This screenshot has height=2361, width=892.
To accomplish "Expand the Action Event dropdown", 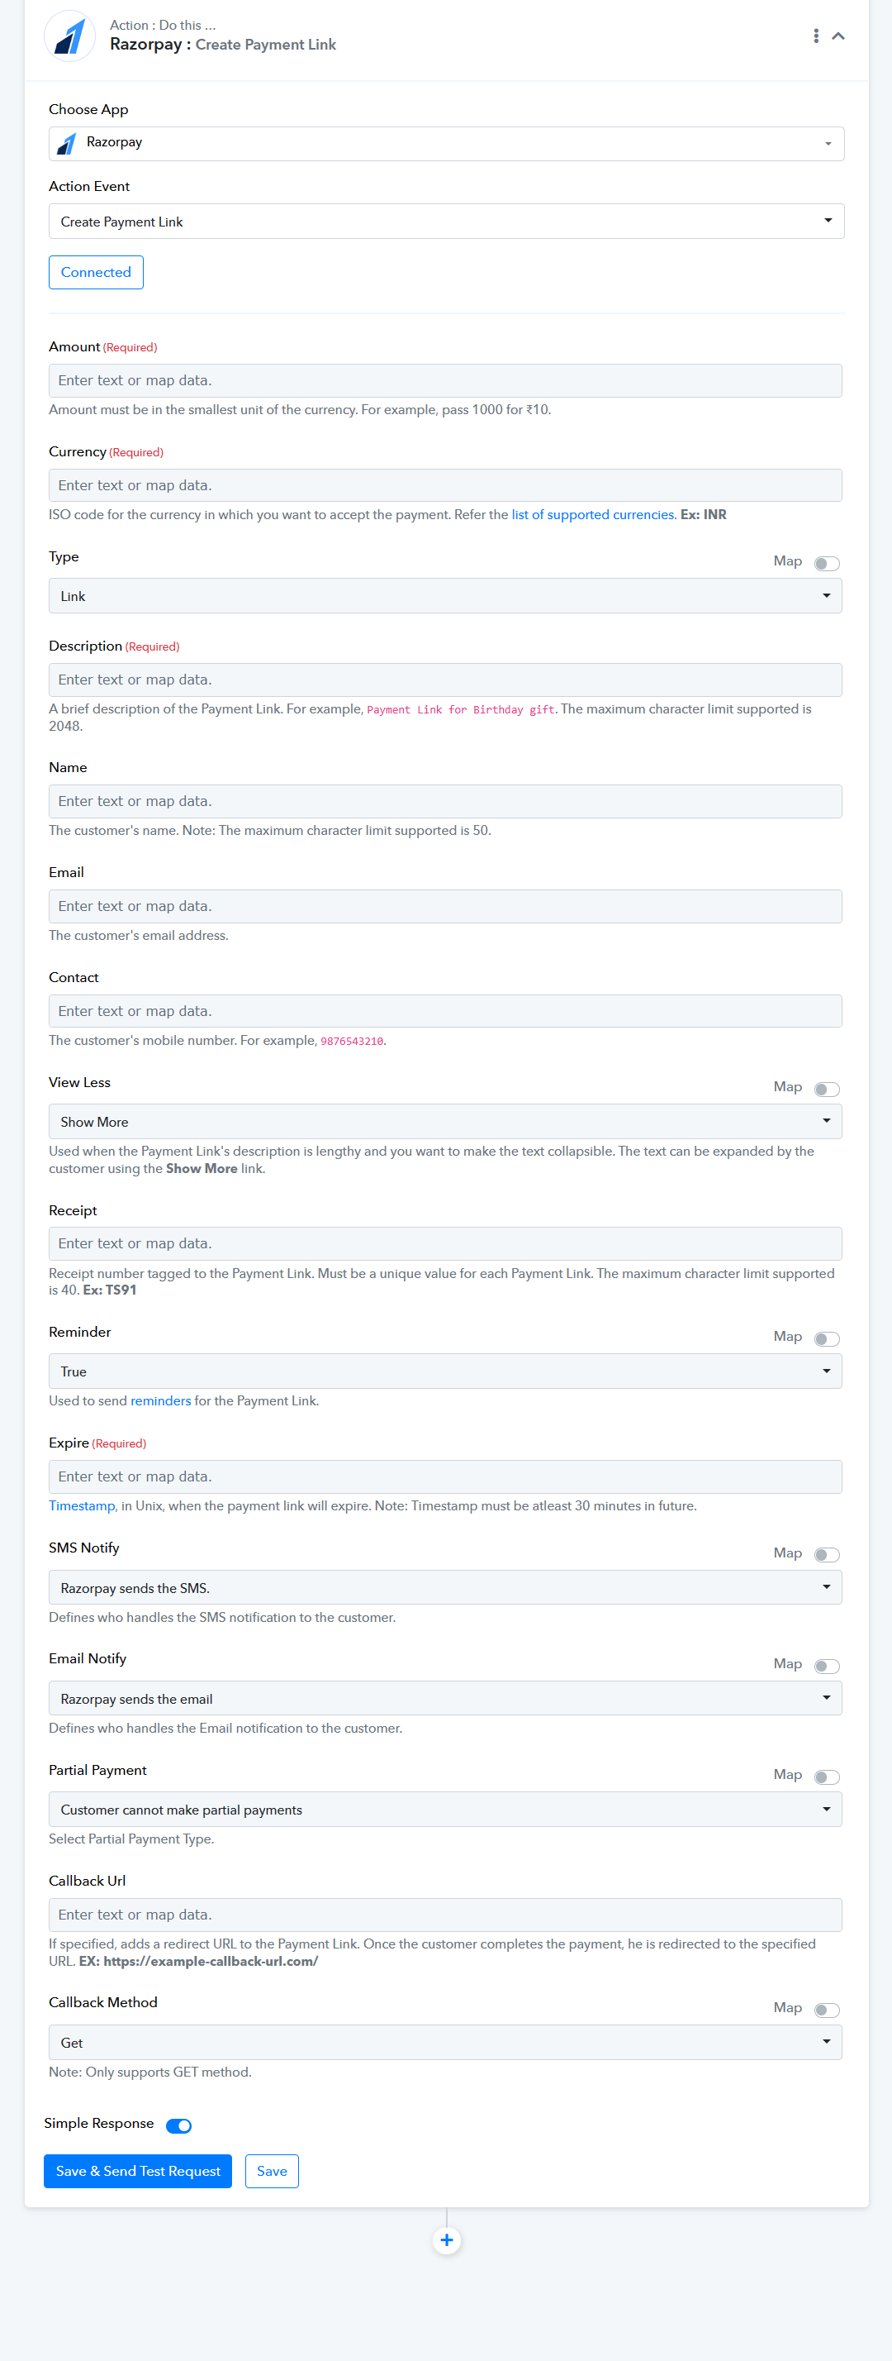I will [x=446, y=222].
